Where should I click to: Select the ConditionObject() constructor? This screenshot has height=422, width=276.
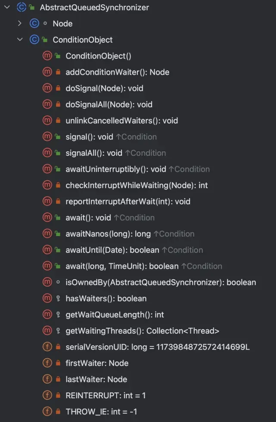click(99, 56)
